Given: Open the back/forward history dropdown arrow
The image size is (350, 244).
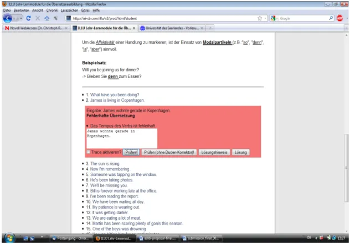Looking at the screenshot, I should pyautogui.click(x=21, y=18).
